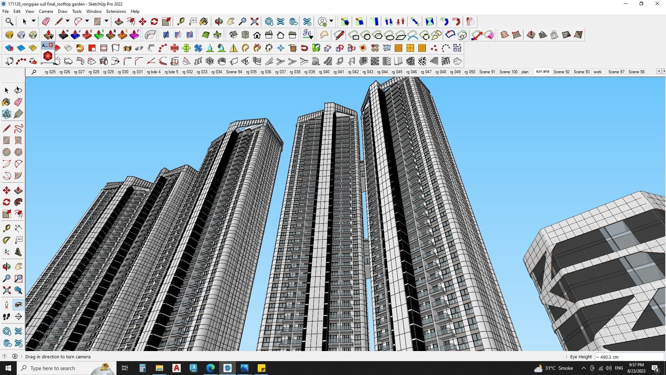Select the Paint Bucket tool in side toolbar

[x=6, y=102]
